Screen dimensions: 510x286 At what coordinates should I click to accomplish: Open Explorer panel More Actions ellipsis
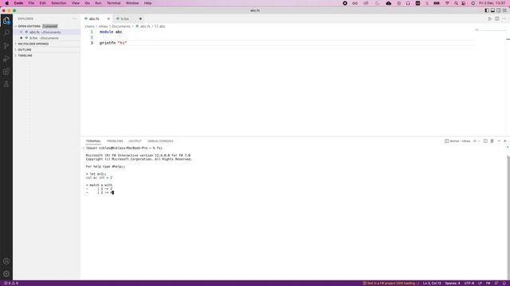pos(74,19)
